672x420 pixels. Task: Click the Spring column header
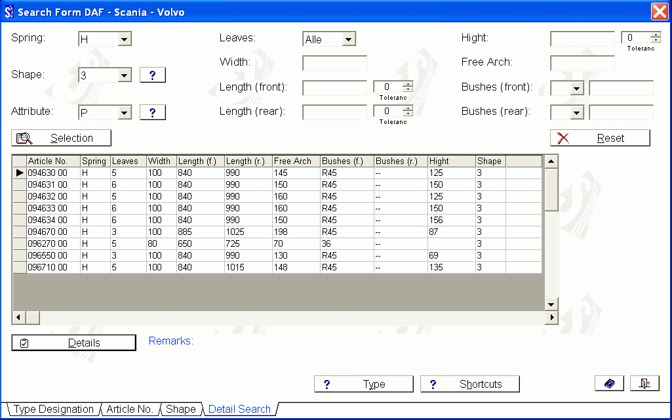click(95, 161)
